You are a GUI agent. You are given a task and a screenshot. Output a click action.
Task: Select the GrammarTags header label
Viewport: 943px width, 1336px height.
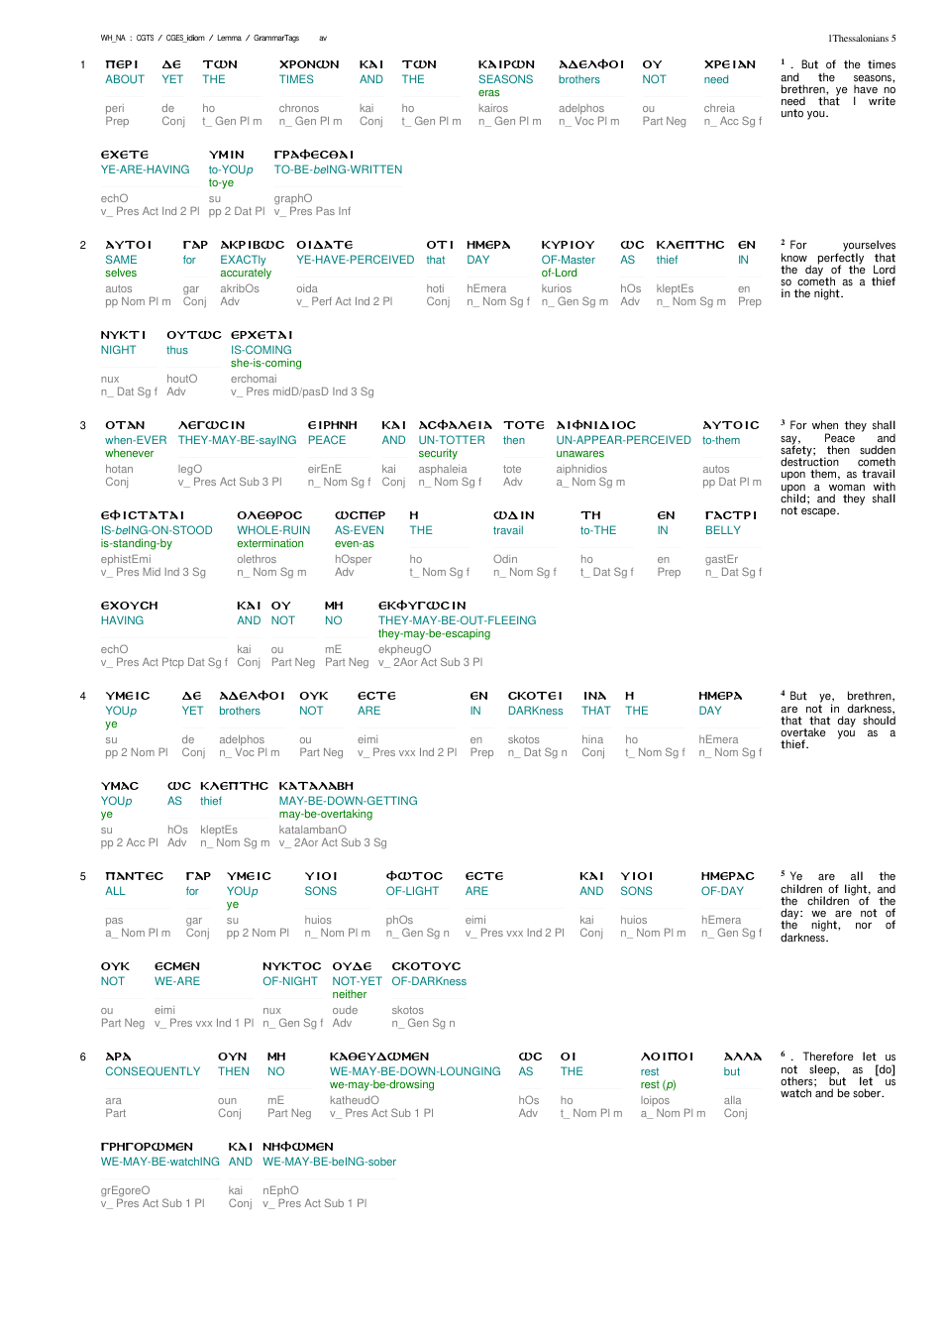(276, 39)
